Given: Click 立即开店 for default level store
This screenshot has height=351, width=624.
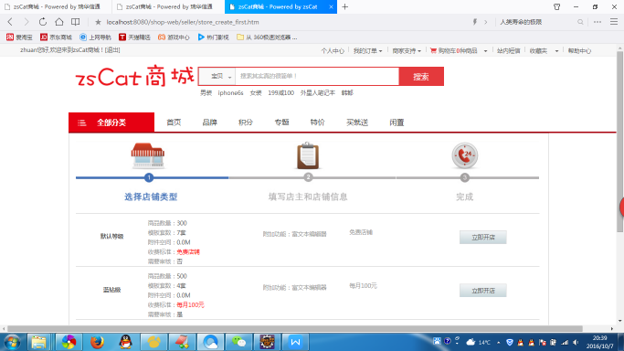Looking at the screenshot, I should click(483, 237).
